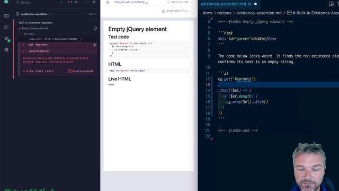Click docs in the breadcrumb
The width and height of the screenshot is (339, 191).
coord(207,13)
